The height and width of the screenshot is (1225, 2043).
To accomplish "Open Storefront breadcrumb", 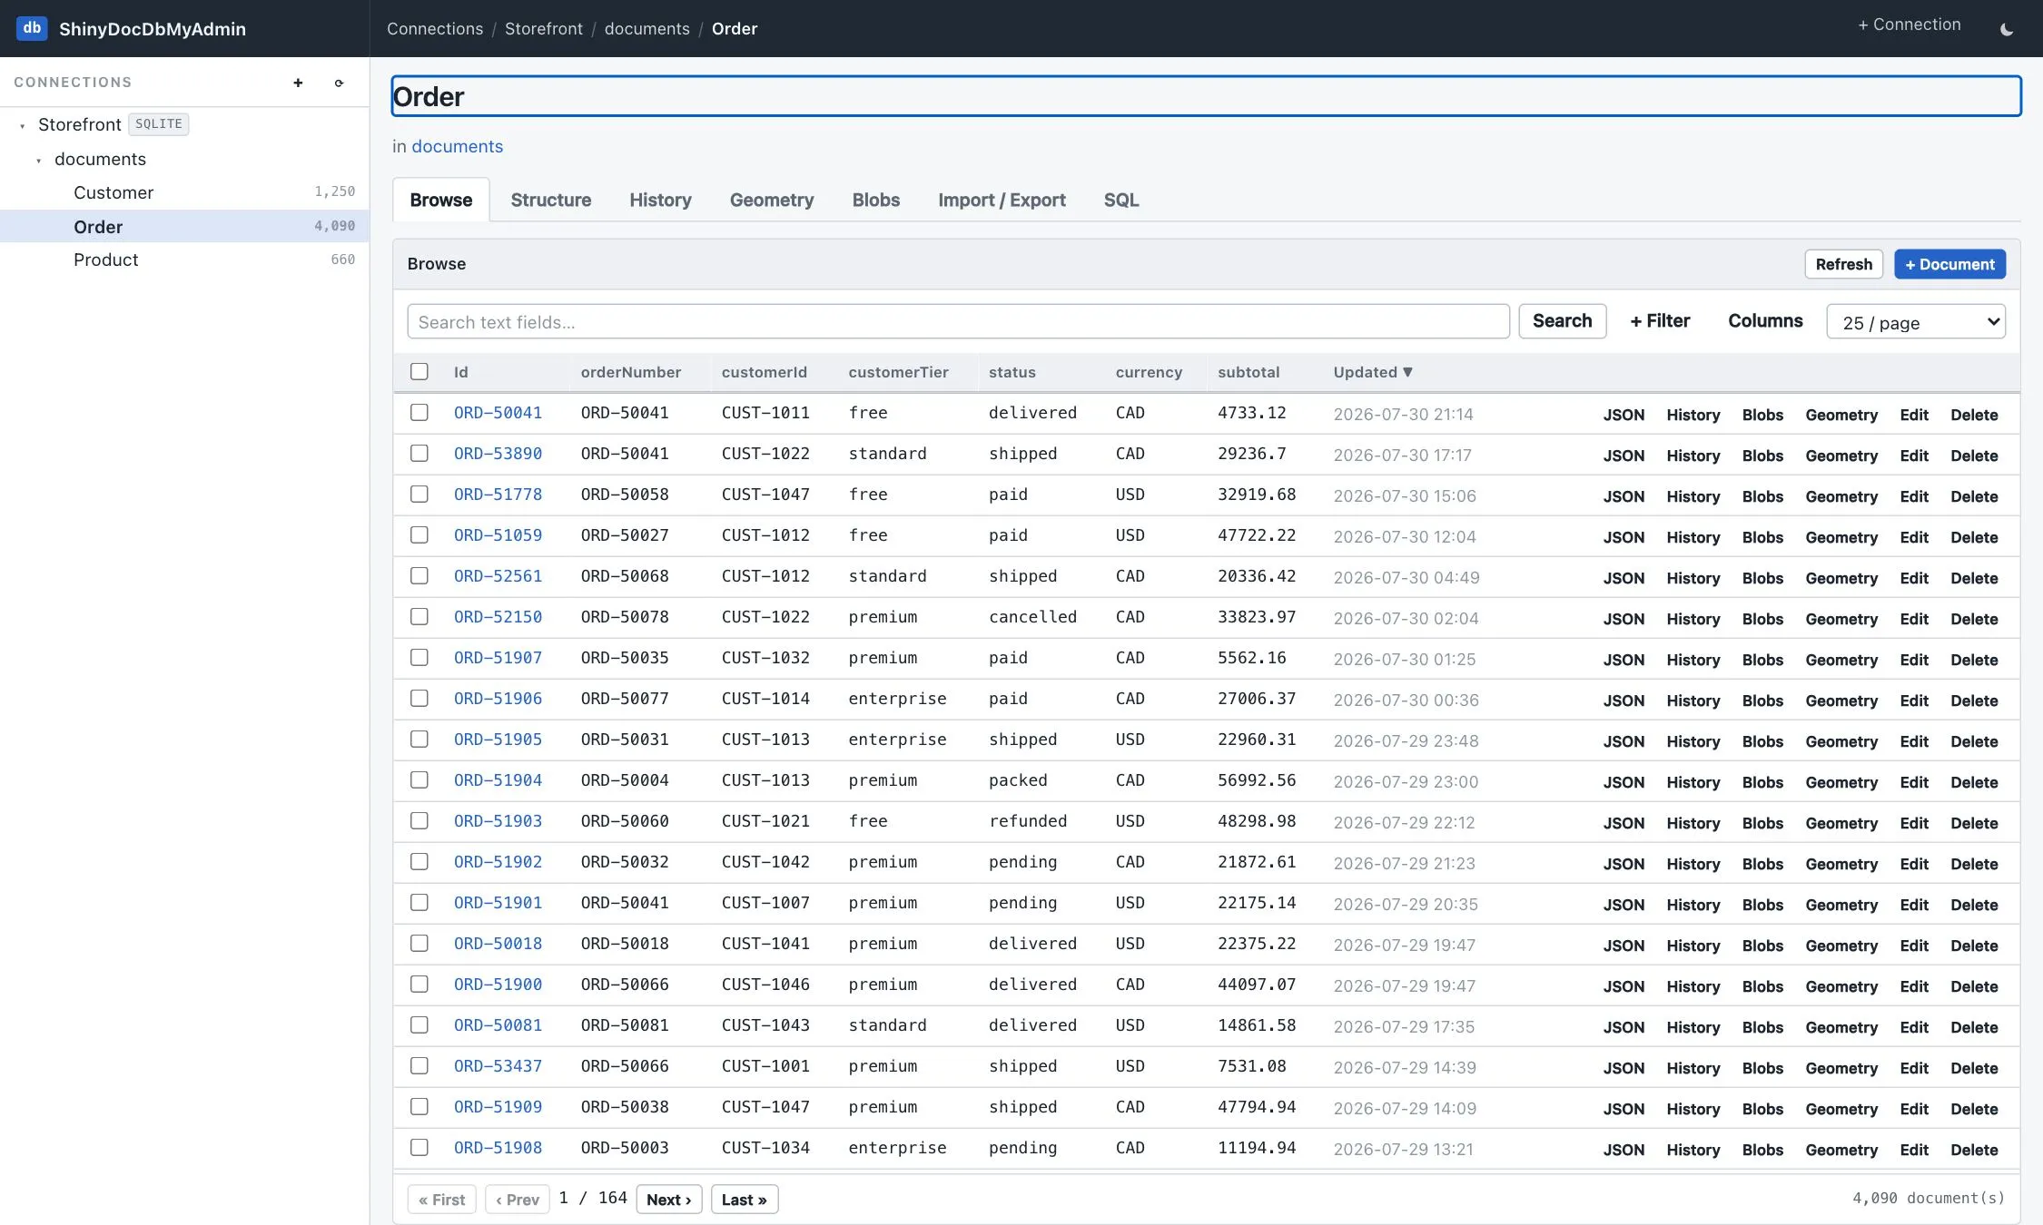I will [544, 29].
